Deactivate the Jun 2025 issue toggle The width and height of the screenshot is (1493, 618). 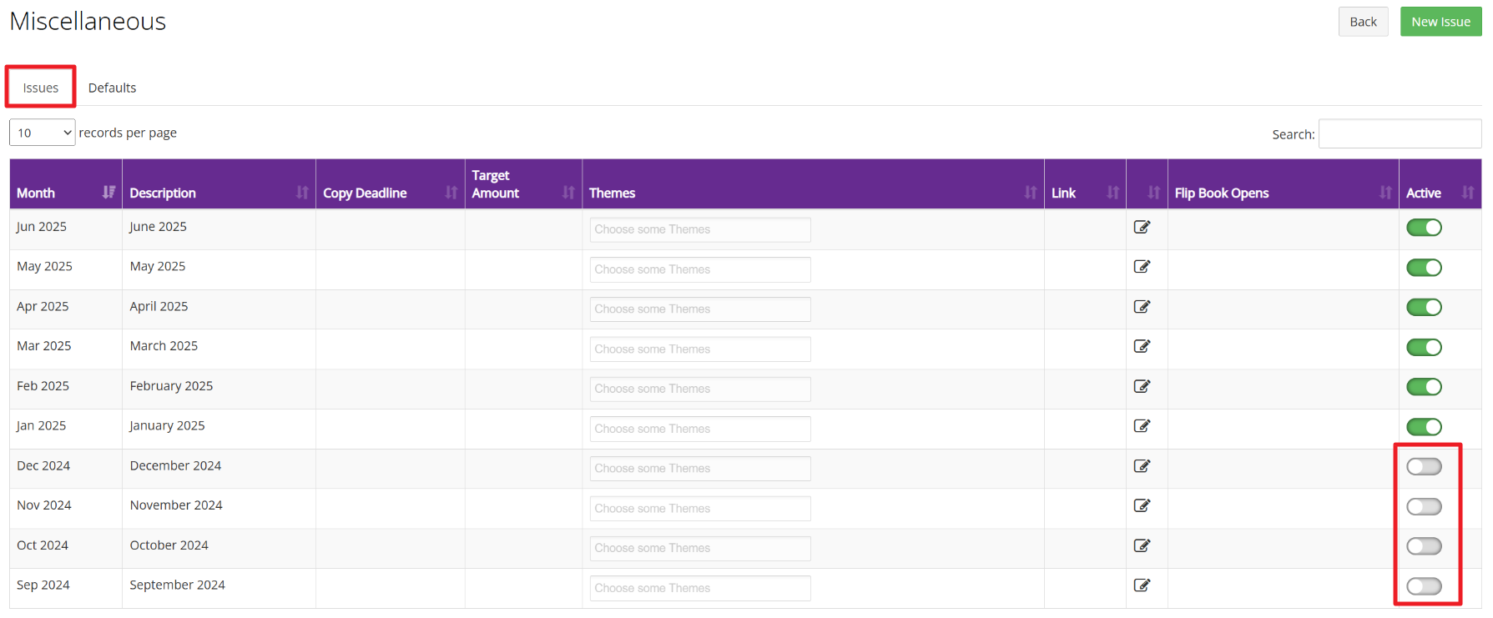coord(1424,228)
